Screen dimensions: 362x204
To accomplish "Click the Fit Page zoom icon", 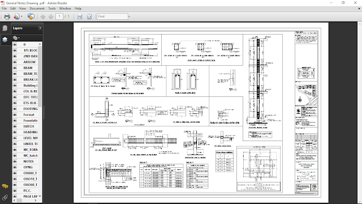I will (x=89, y=16).
